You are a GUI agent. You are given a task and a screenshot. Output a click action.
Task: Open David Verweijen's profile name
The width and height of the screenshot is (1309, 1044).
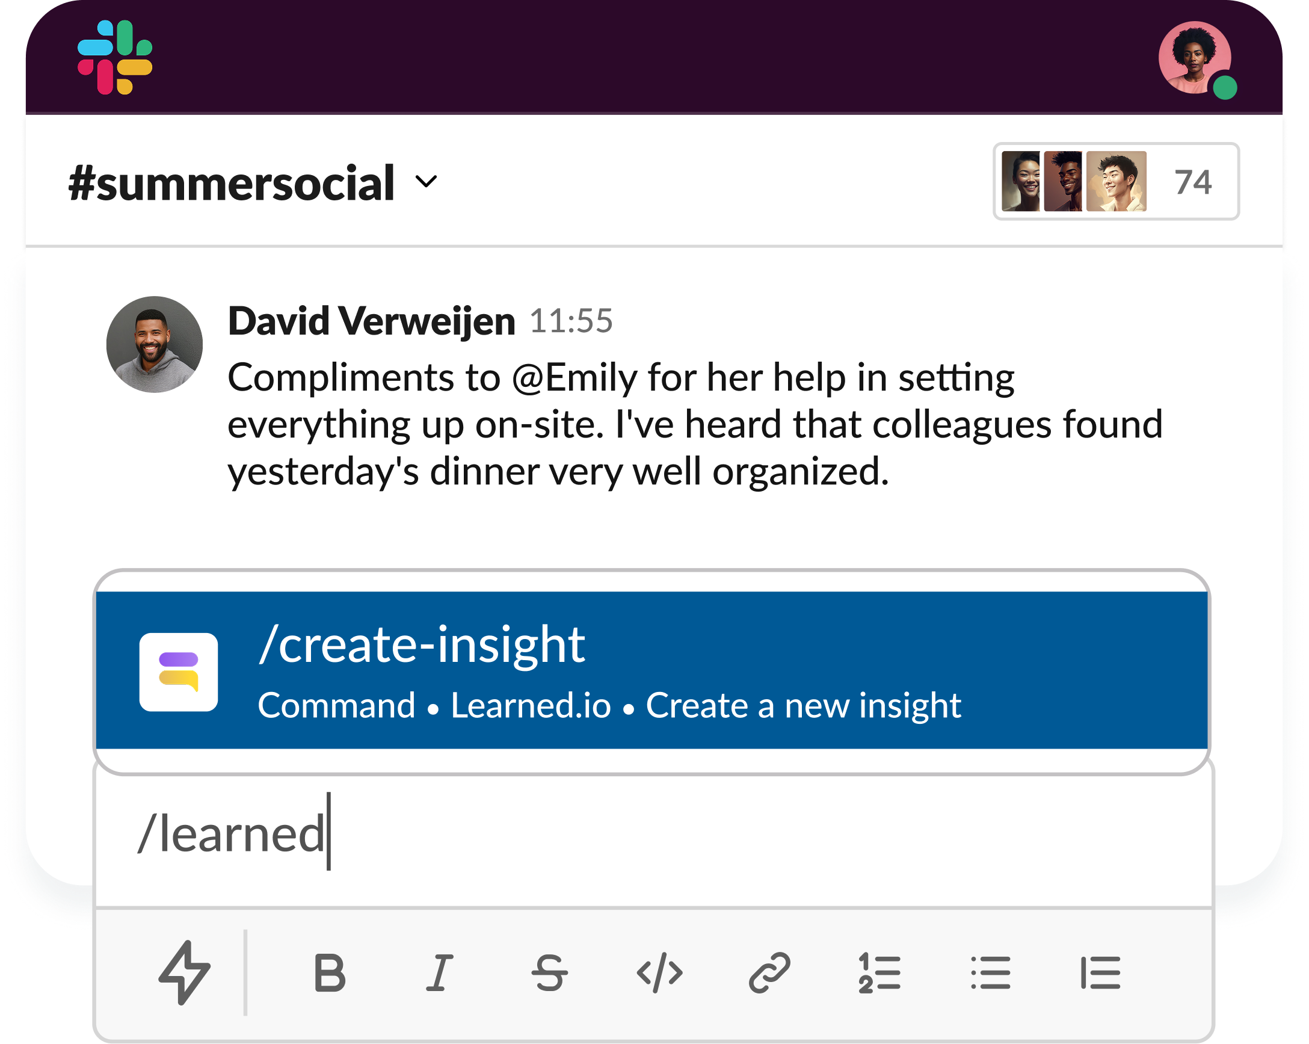[372, 321]
